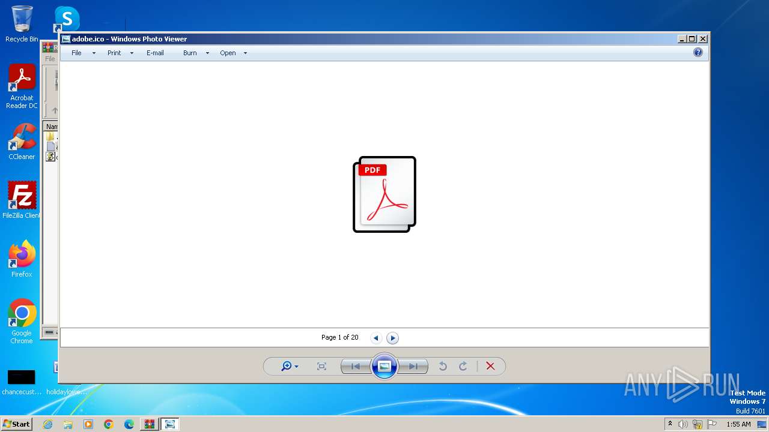Rotate the image counterclockwise
This screenshot has width=769, height=432.
pos(443,366)
